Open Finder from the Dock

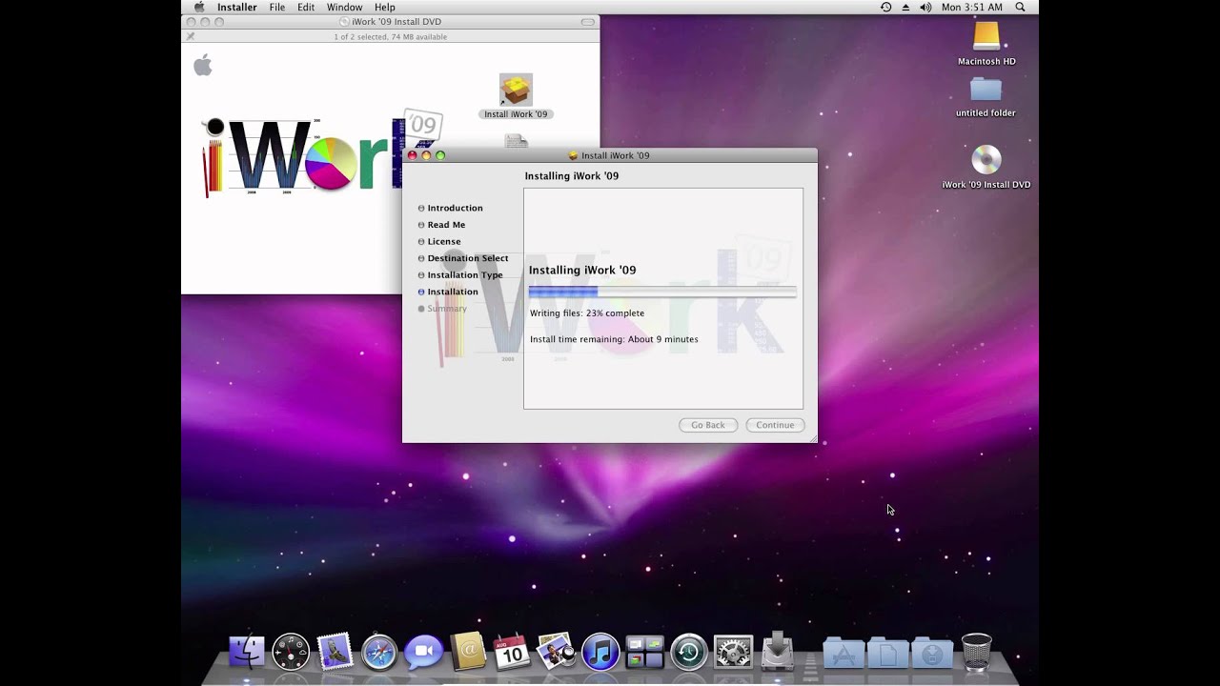pyautogui.click(x=247, y=653)
